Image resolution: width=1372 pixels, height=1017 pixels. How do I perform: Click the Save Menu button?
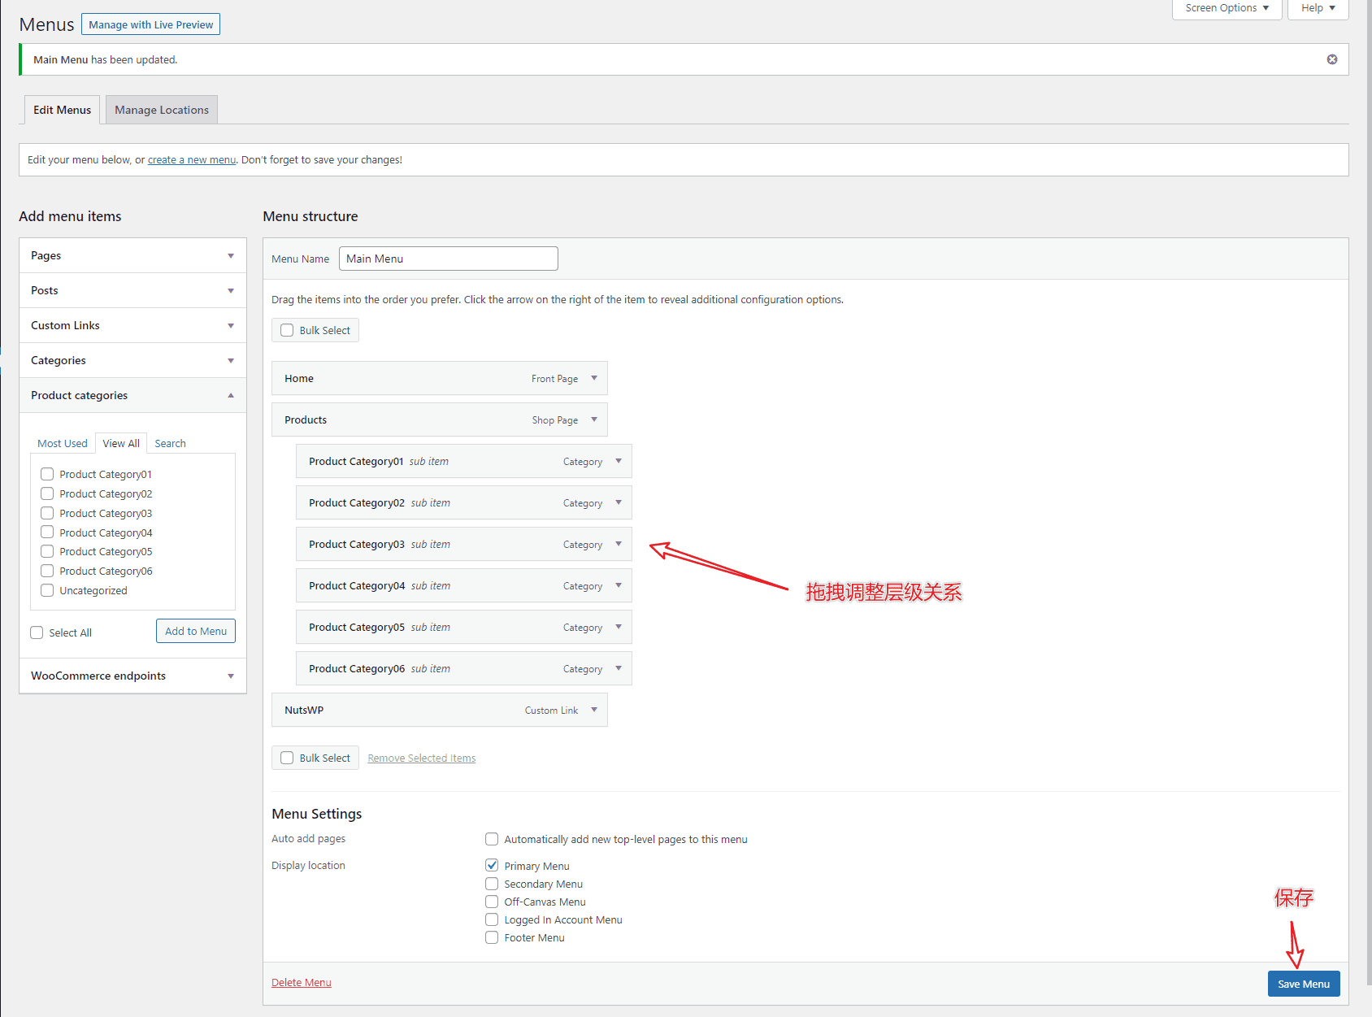tap(1303, 983)
